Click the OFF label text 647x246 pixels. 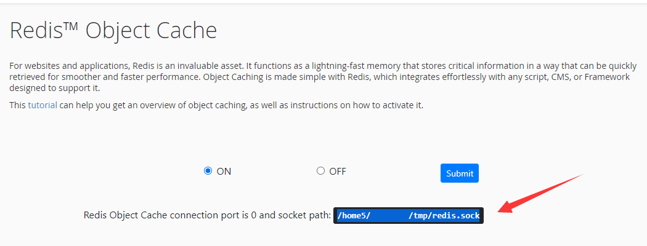pos(337,172)
